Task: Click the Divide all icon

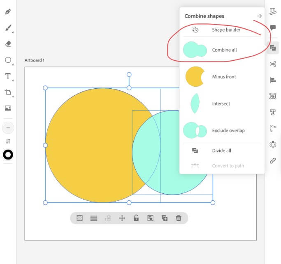Action: click(x=195, y=151)
